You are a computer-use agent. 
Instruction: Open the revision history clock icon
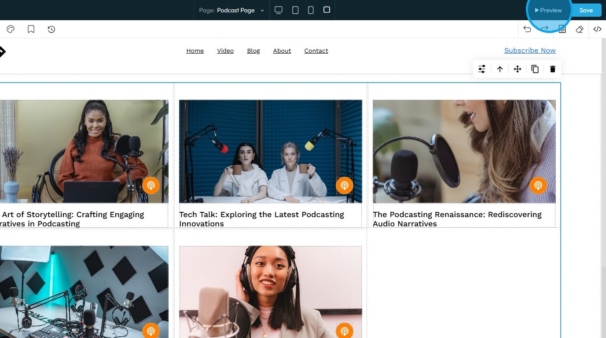[x=51, y=29]
